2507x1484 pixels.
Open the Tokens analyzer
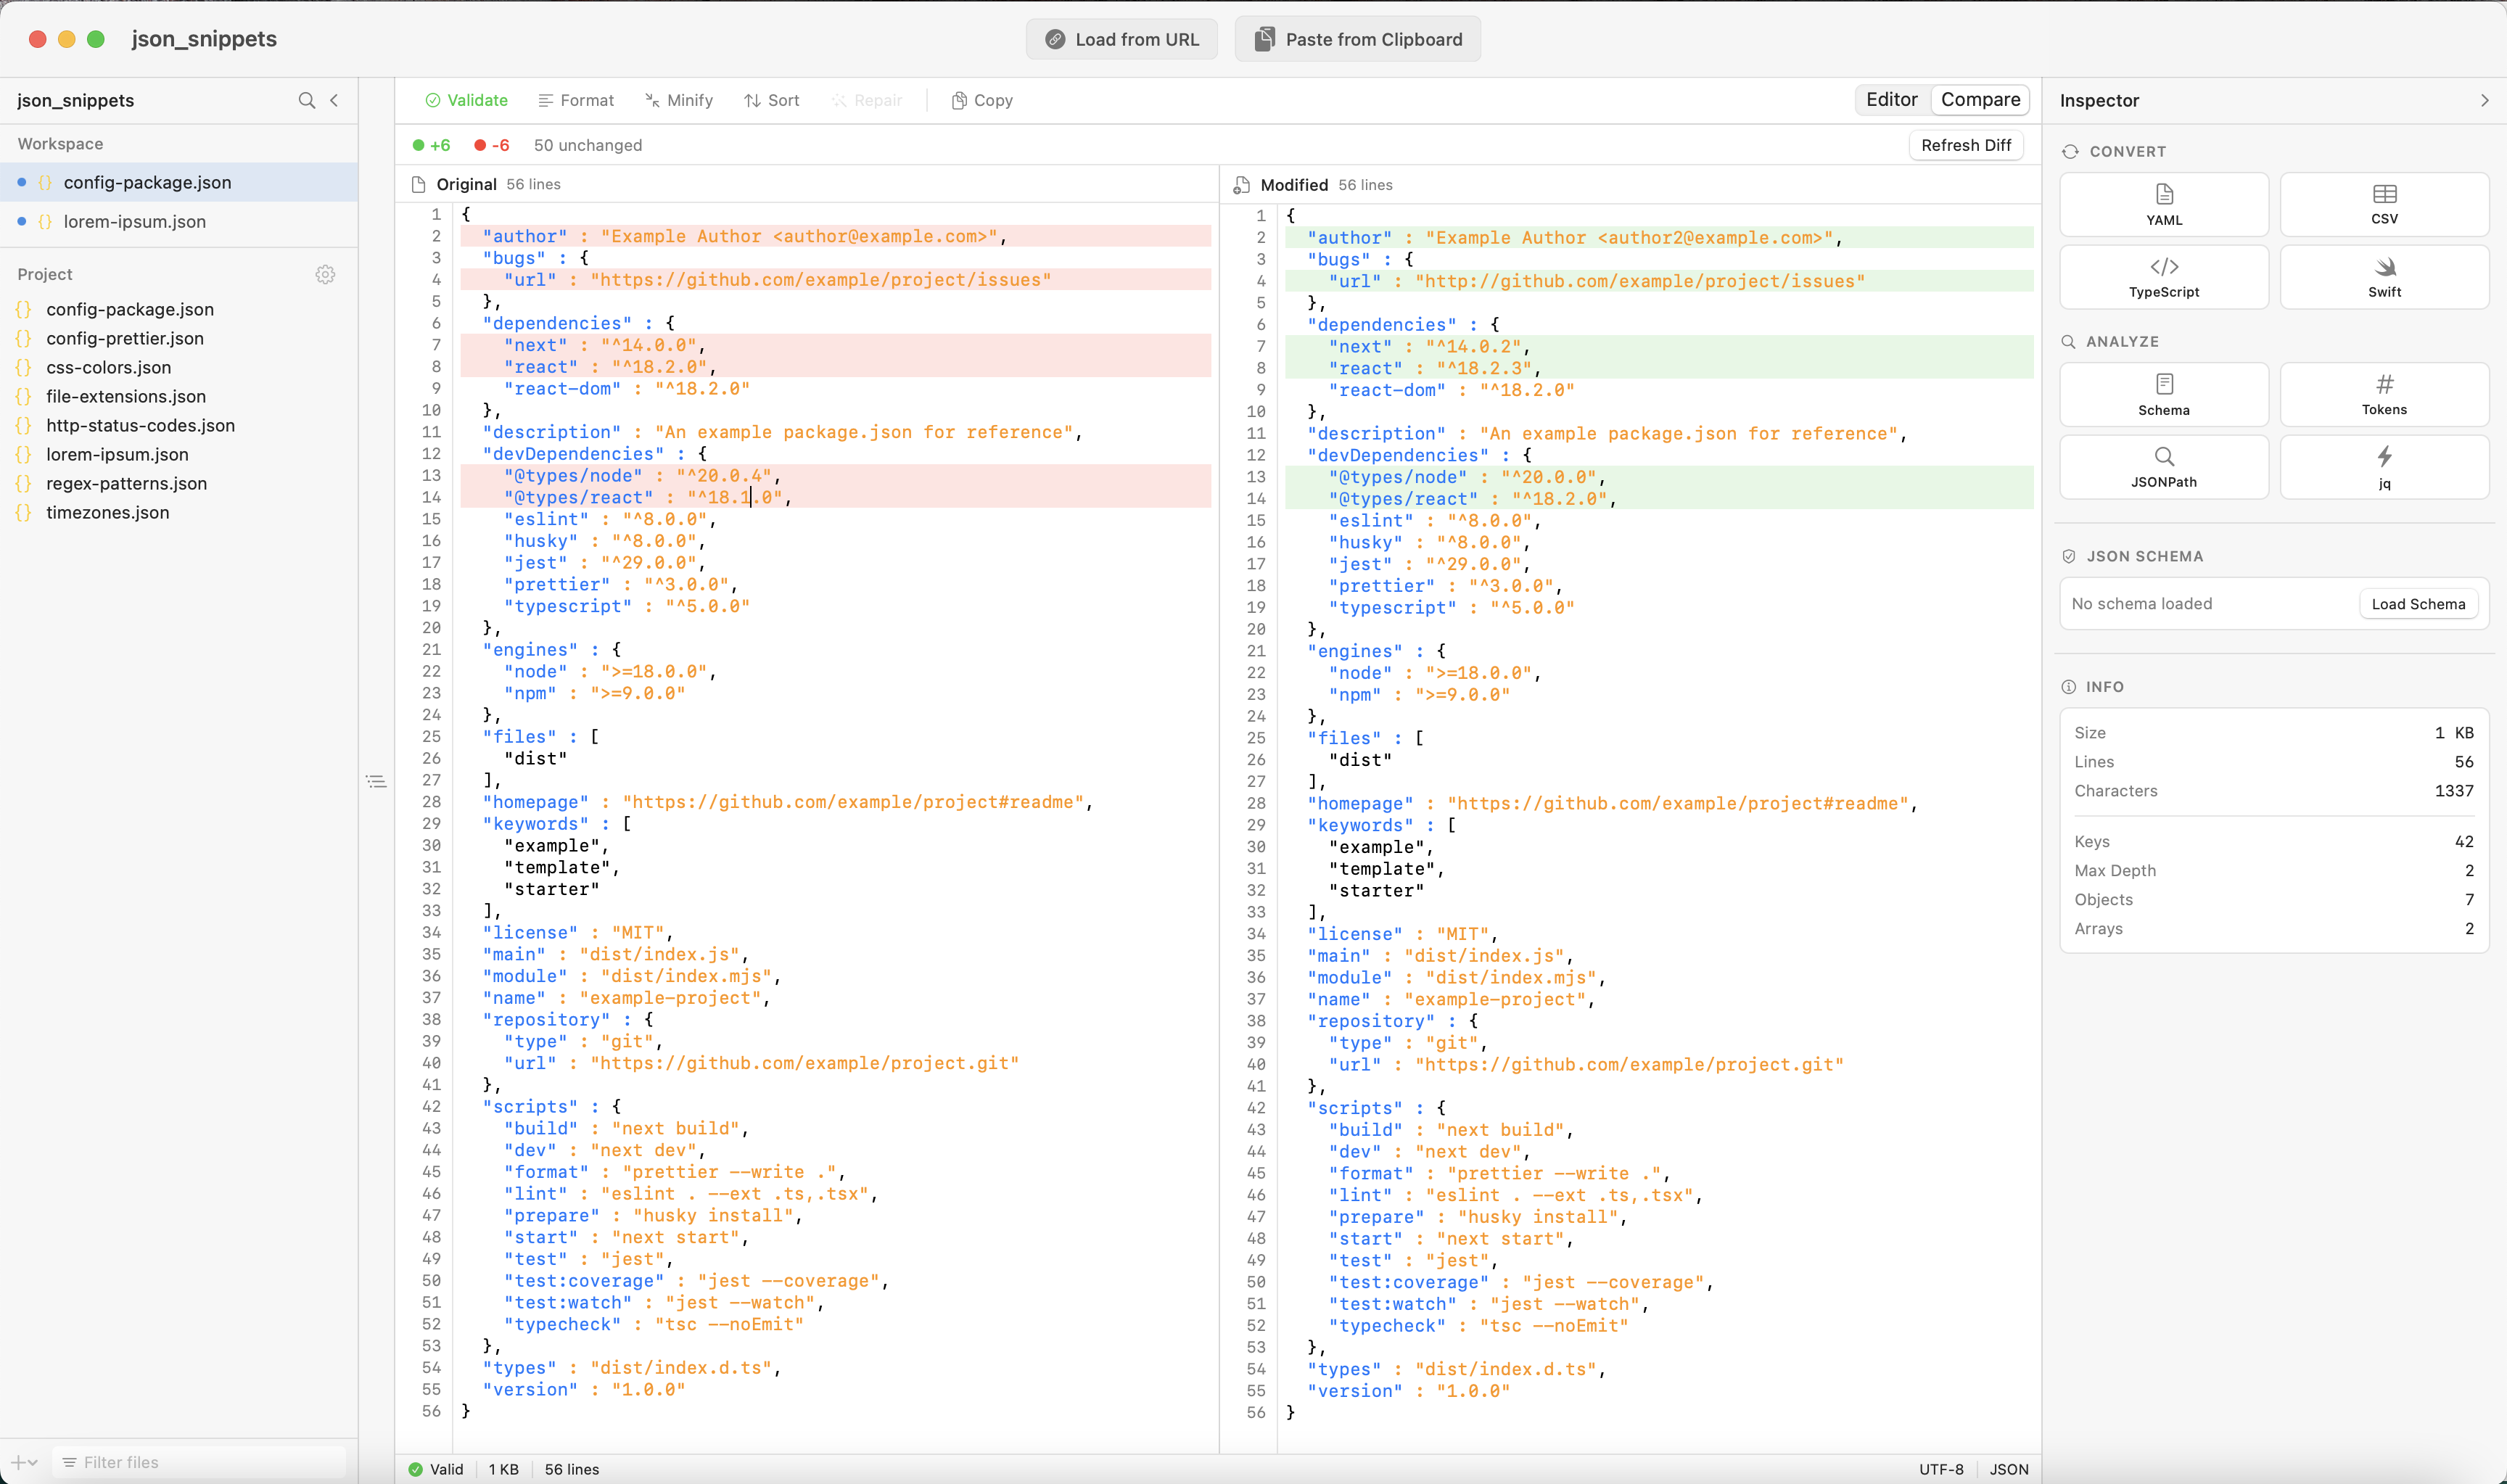click(2384, 393)
